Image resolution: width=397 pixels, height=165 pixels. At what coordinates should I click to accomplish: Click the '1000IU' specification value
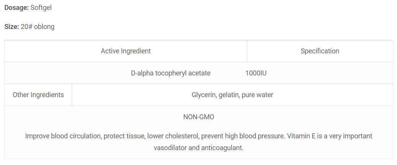tap(256, 73)
